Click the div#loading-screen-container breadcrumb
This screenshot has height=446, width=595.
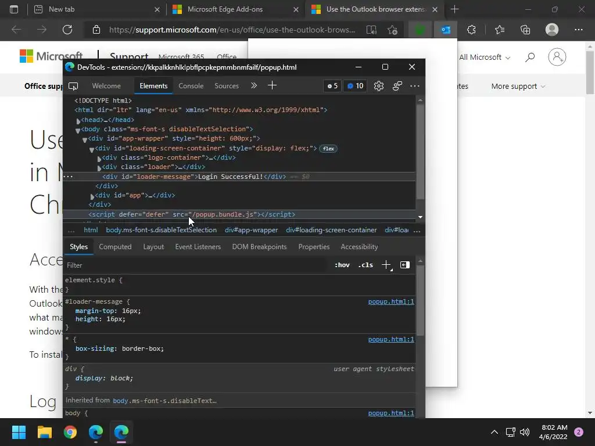(331, 230)
